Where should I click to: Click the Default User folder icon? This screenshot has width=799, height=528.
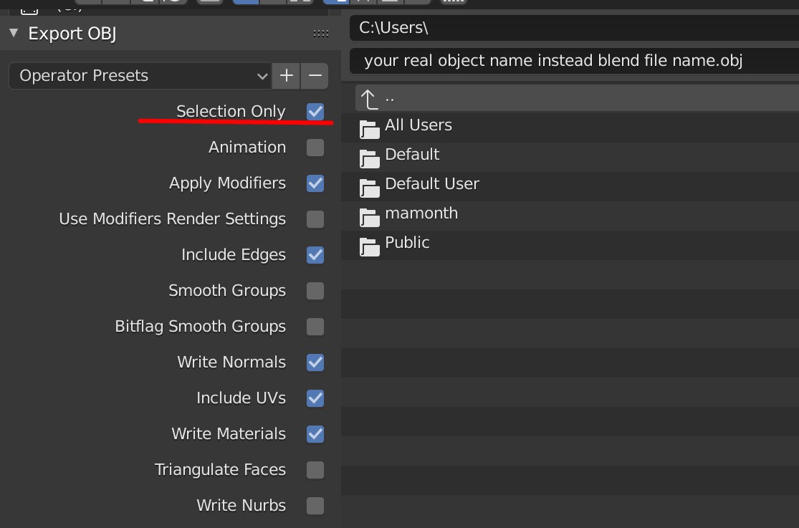370,188
